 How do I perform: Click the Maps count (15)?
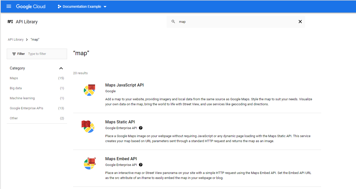tap(61, 78)
